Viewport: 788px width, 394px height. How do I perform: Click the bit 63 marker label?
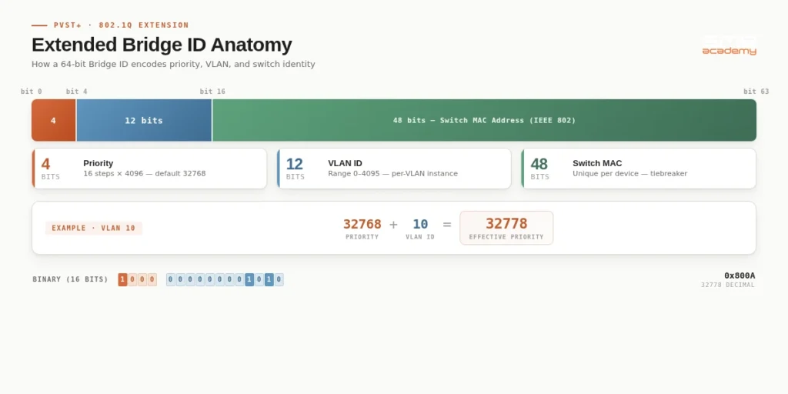click(756, 92)
